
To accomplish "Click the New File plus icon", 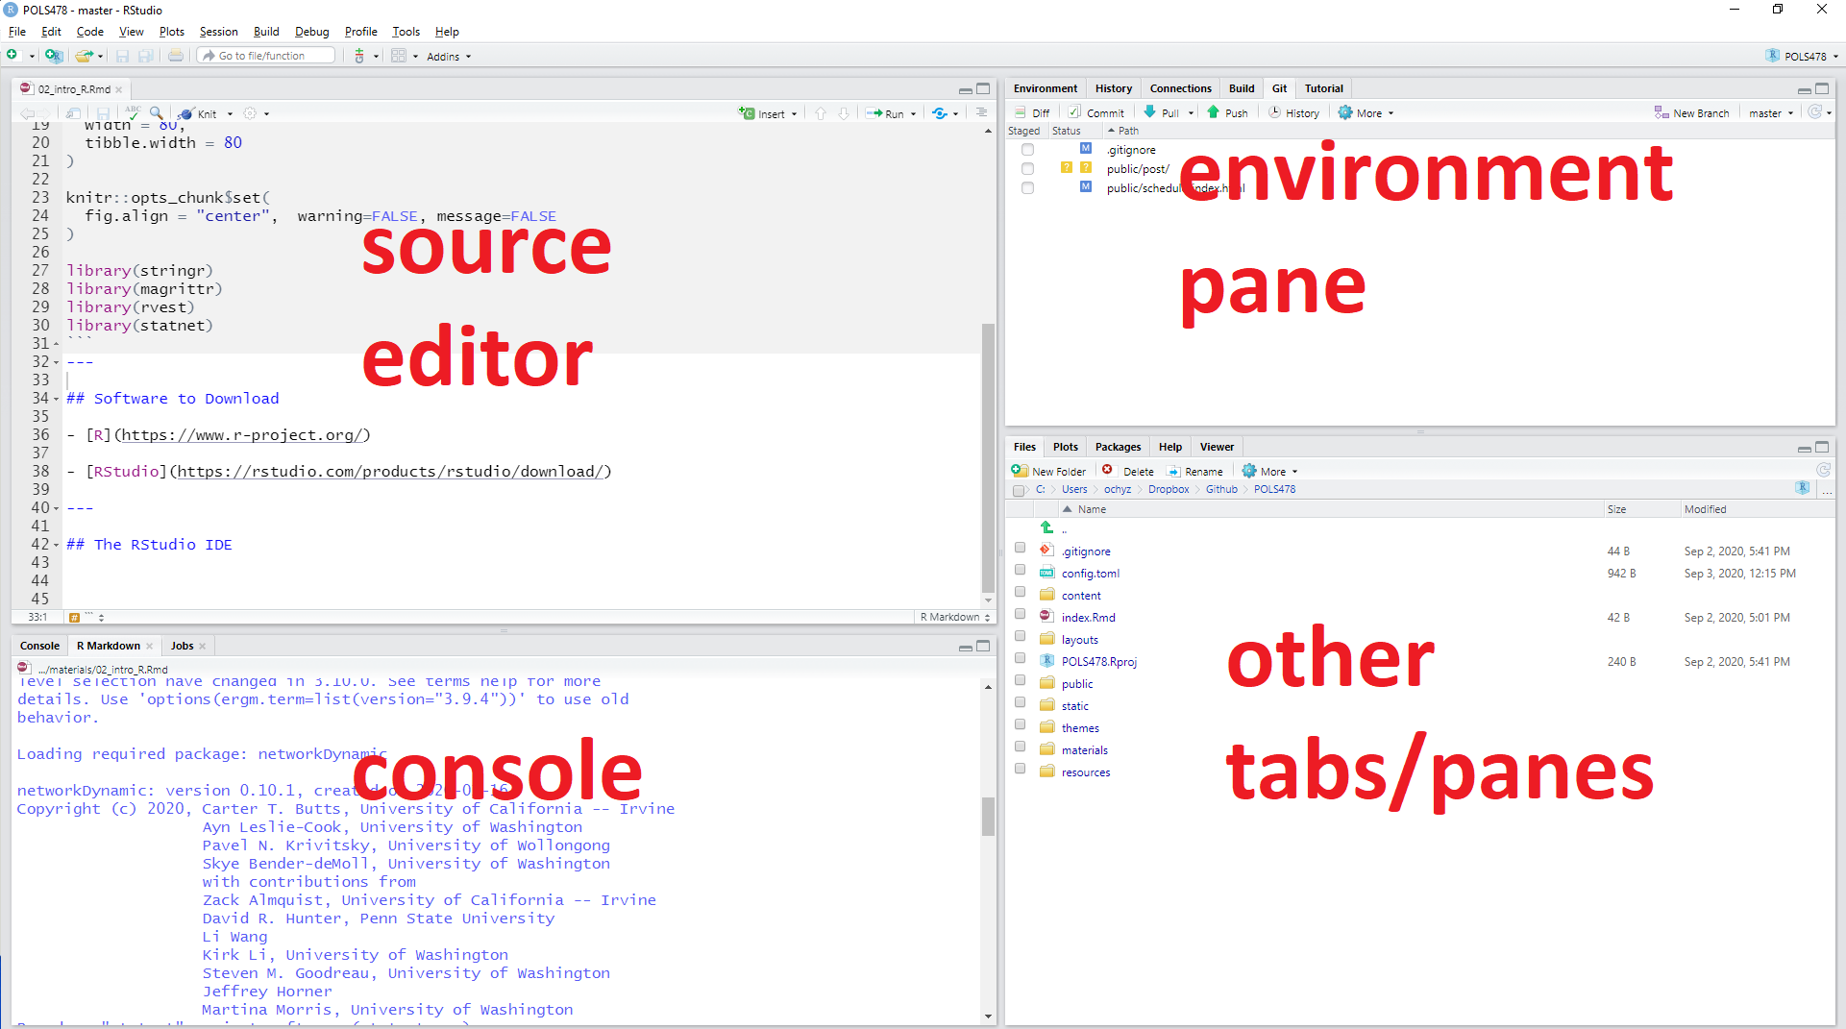I will tap(12, 56).
